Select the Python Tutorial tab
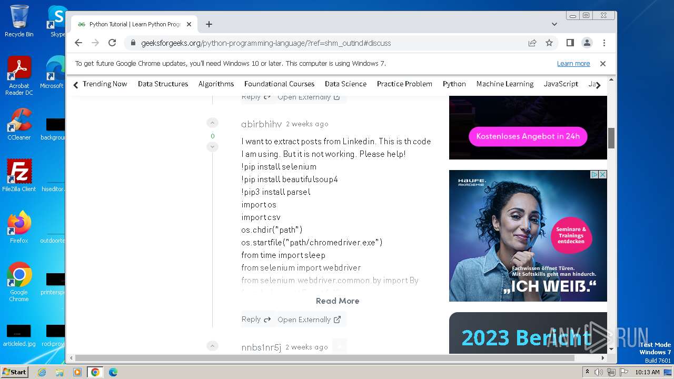Image resolution: width=674 pixels, height=379 pixels. pos(134,24)
